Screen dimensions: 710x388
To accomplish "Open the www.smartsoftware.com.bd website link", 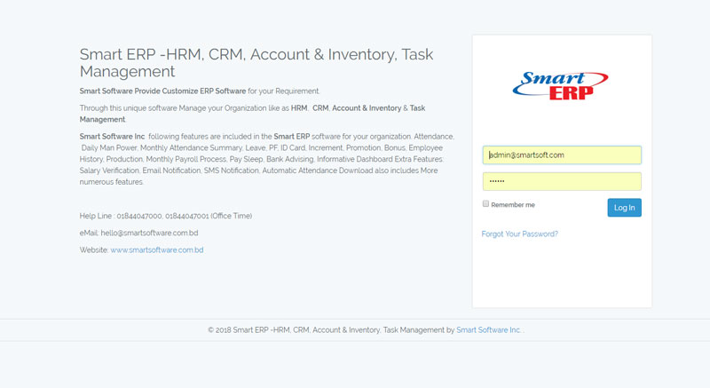I will click(x=157, y=249).
